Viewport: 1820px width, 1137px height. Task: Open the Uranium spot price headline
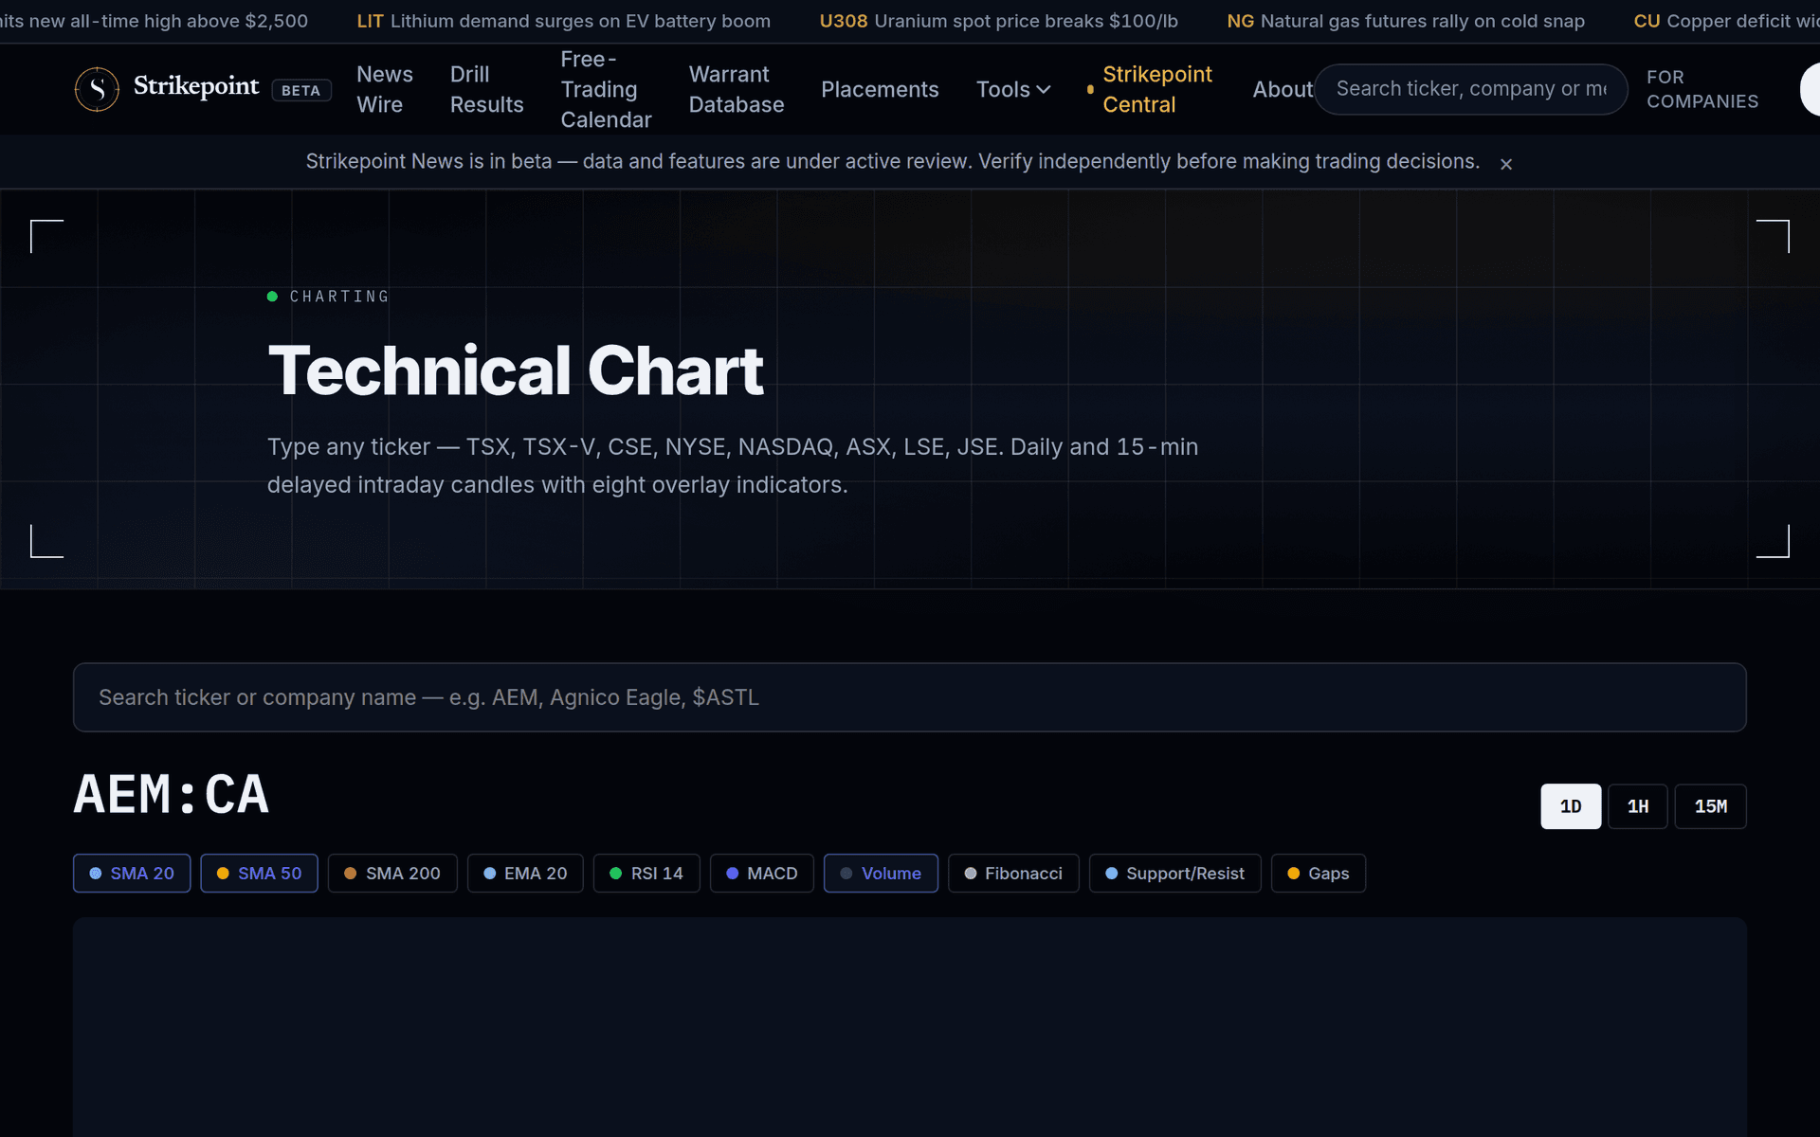[998, 21]
